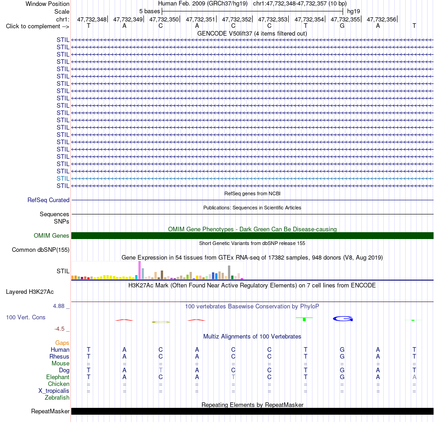
Task: Open the Multiz Alignments of 100 Vertebrates title
Action: tap(252, 336)
